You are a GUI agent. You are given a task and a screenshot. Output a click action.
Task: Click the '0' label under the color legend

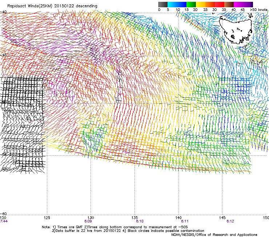(159, 10)
